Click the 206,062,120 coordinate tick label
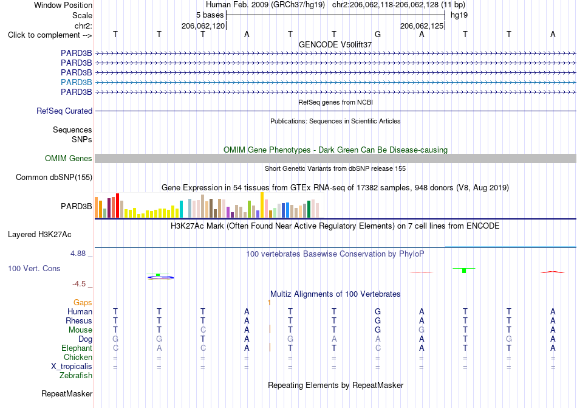577x408 pixels. tap(203, 26)
